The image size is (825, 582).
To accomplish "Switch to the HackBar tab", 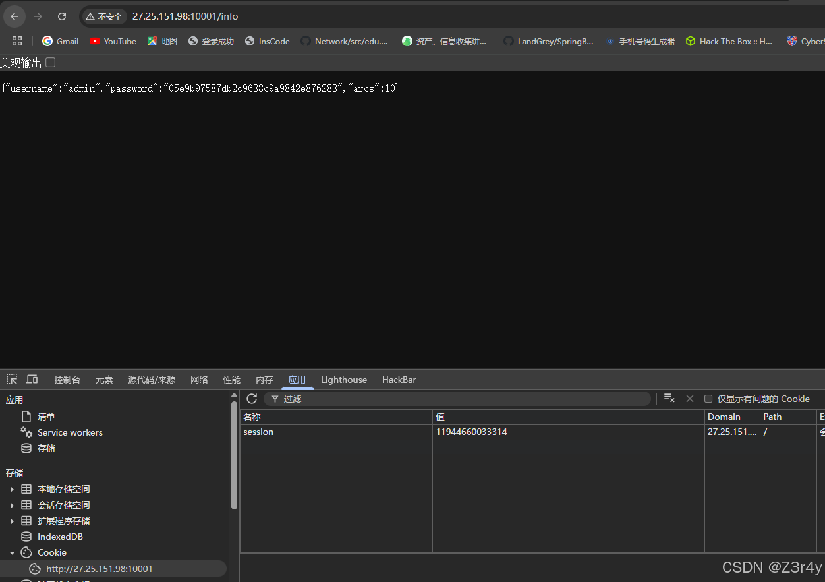I will pos(399,380).
